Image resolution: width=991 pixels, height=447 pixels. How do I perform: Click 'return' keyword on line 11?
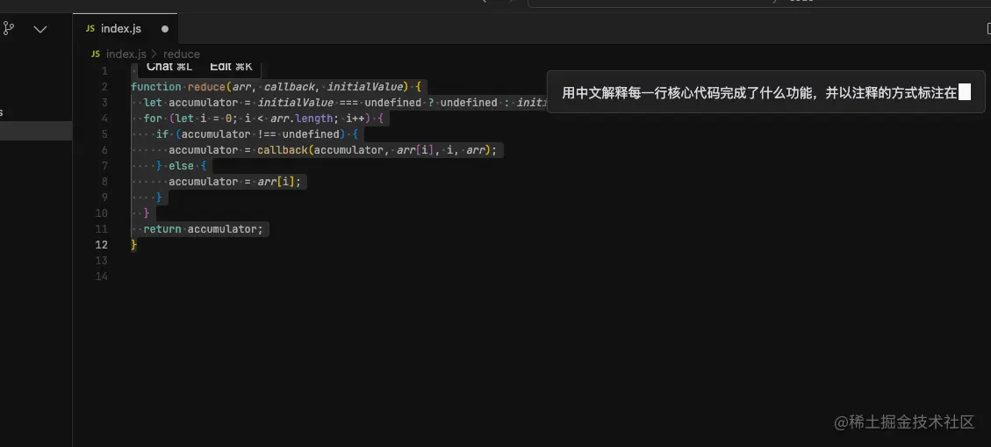[x=162, y=229]
